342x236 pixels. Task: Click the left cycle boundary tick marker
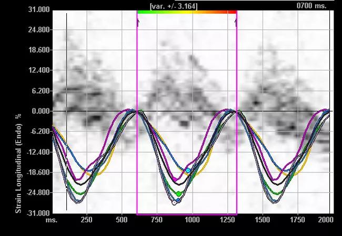[138, 22]
